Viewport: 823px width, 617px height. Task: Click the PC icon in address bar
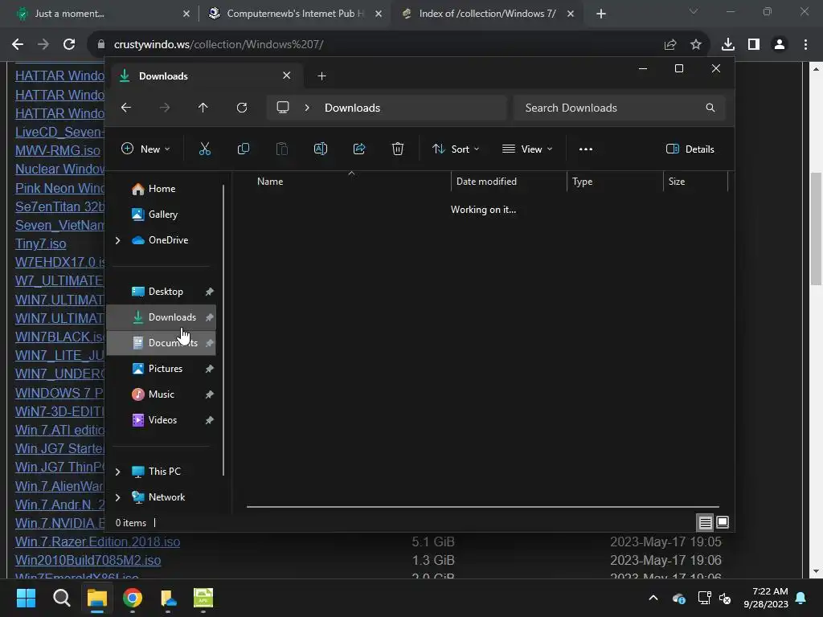(x=283, y=108)
